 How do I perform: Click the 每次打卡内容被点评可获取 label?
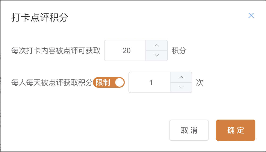click(56, 50)
